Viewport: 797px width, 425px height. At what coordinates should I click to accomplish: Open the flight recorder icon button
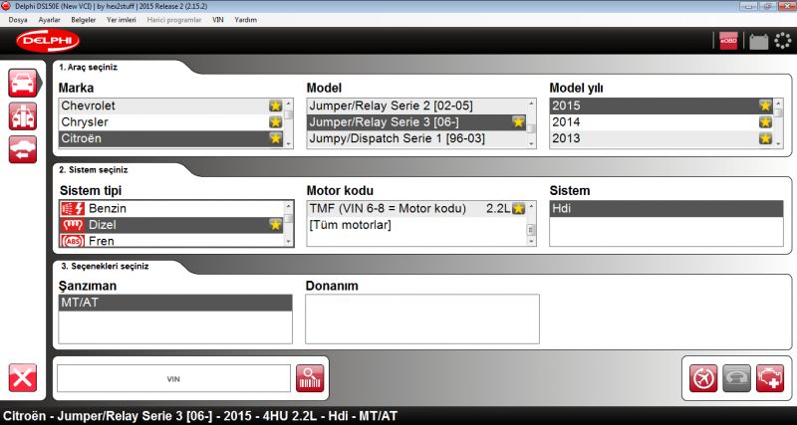click(703, 378)
